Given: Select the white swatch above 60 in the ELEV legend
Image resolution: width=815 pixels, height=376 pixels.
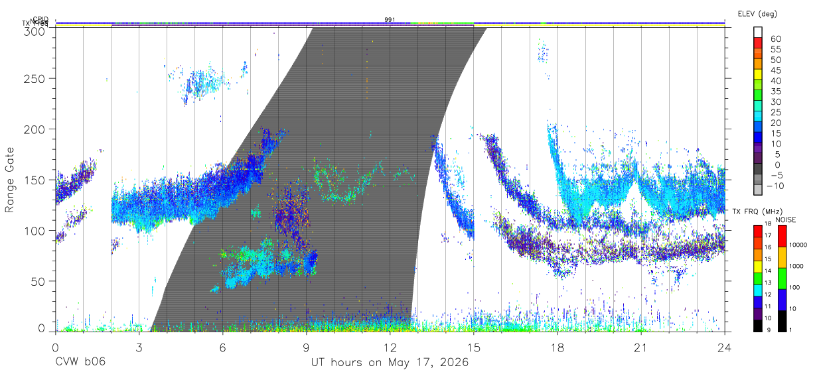Looking at the screenshot, I should (x=758, y=33).
